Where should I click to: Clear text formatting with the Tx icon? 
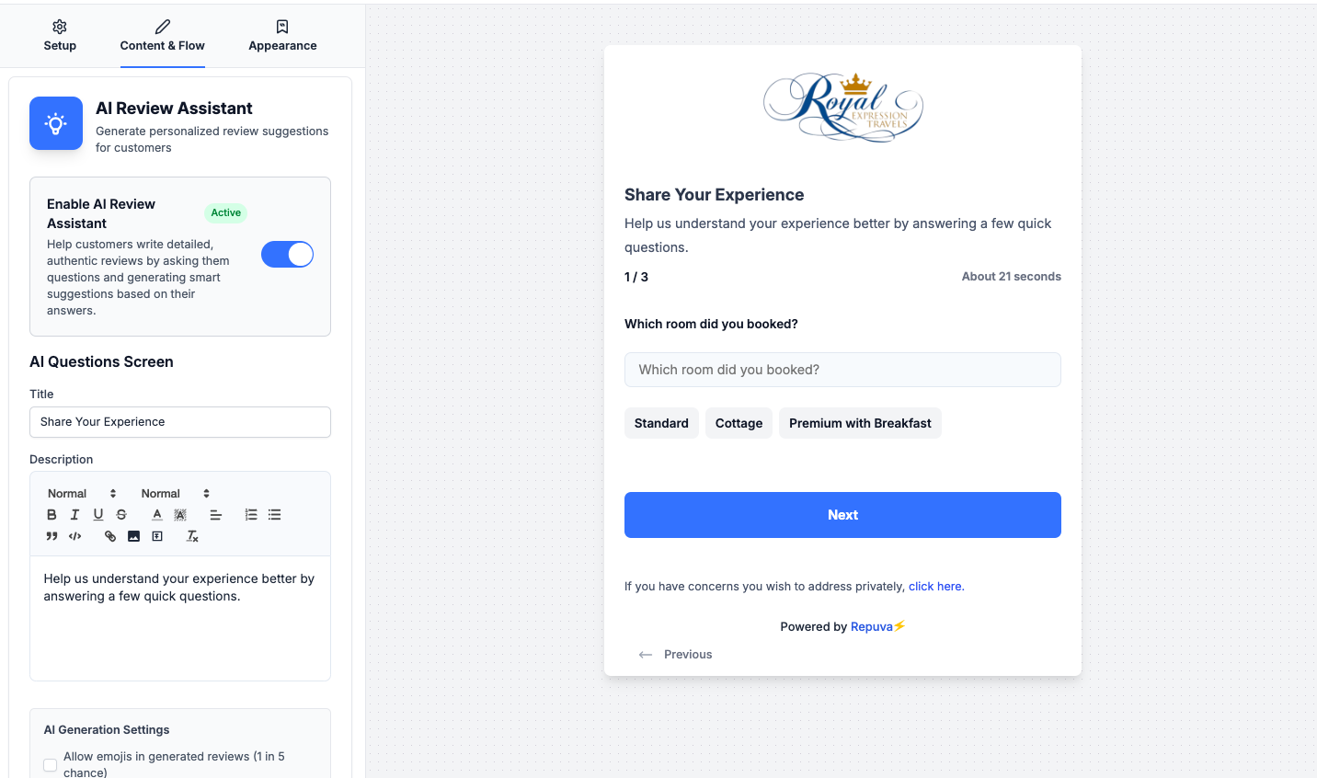(192, 536)
